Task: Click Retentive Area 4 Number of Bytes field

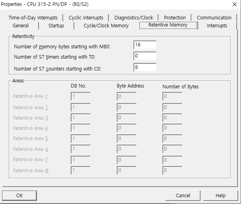Action: click(172, 128)
